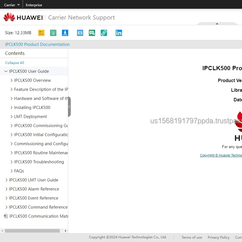The height and width of the screenshot is (242, 242).
Task: Switch to the Enterprise tab
Action: pyautogui.click(x=34, y=5)
